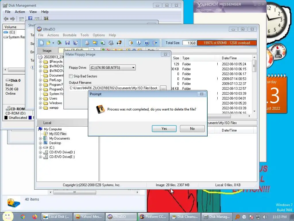Click the Compress ISO folder icon

[95, 43]
